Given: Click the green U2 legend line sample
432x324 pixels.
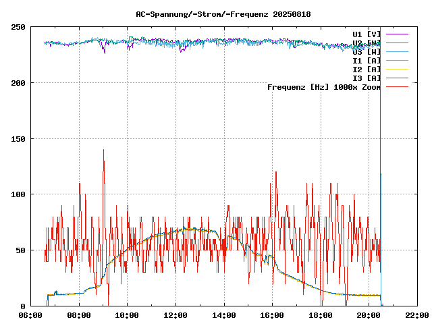Looking at the screenshot, I should point(398,43).
